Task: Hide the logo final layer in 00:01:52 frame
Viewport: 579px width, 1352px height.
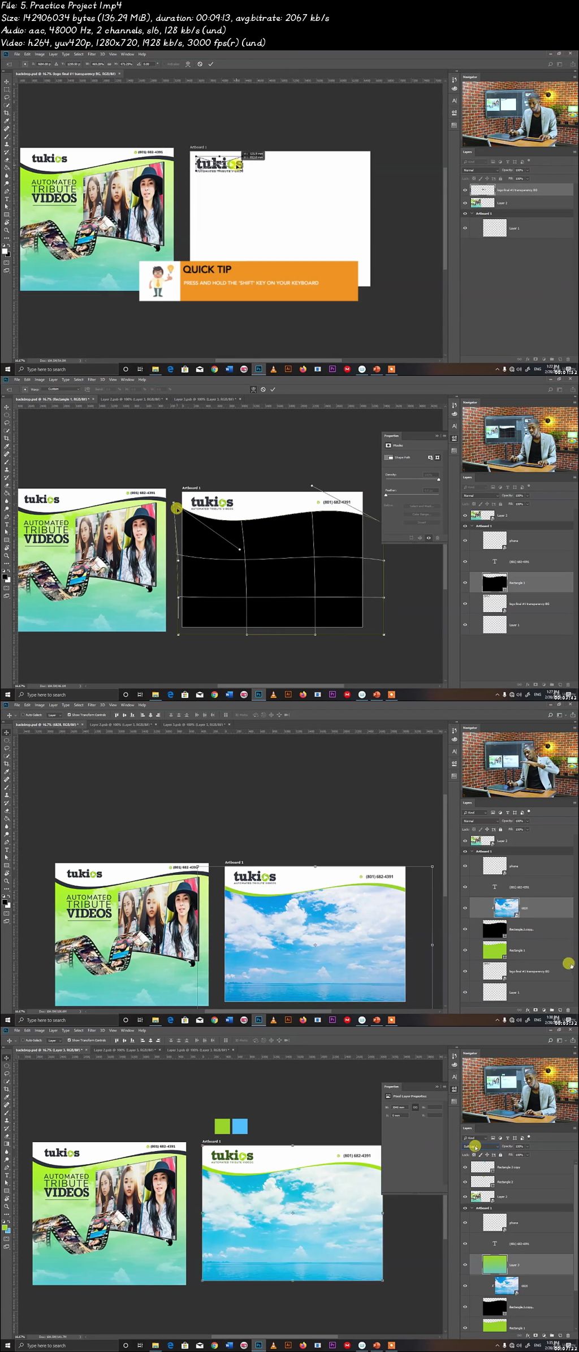Action: [465, 190]
